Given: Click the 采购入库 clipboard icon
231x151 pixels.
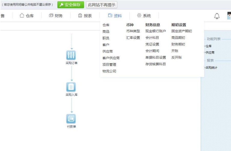Looking at the screenshot, I should pyautogui.click(x=72, y=87).
